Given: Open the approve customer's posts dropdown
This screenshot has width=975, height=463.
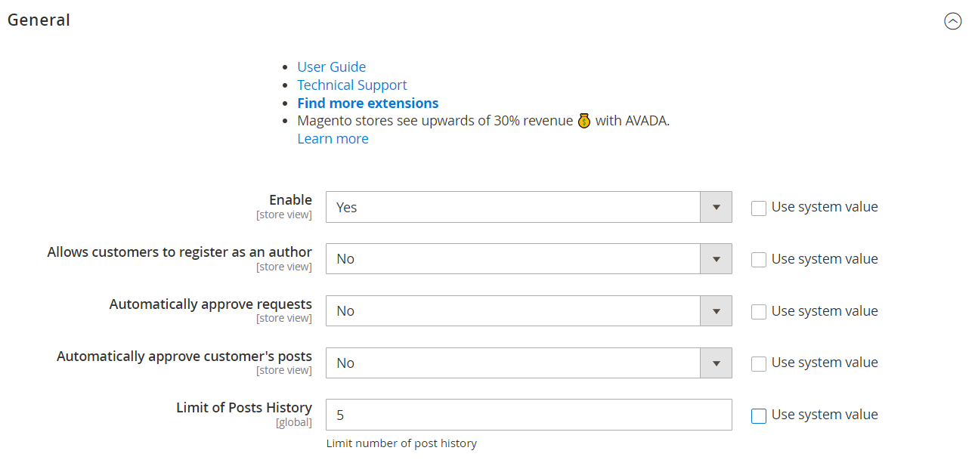Looking at the screenshot, I should click(x=528, y=363).
